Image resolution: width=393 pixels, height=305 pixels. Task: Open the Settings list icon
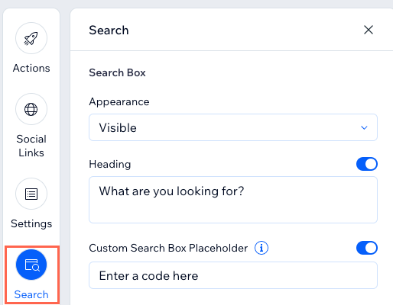(31, 194)
